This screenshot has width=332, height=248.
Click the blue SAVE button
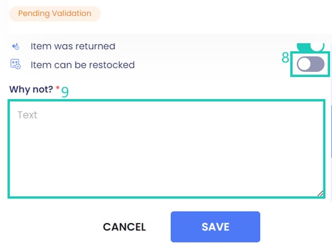(215, 227)
